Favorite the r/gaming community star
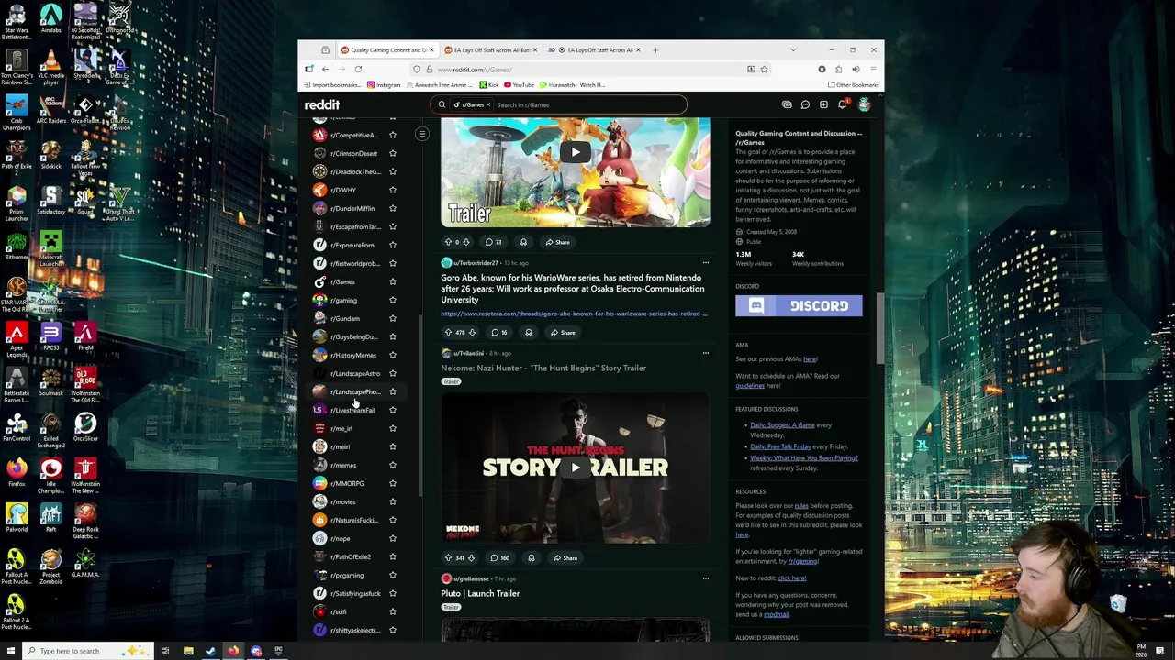This screenshot has height=660, width=1175. coord(392,300)
